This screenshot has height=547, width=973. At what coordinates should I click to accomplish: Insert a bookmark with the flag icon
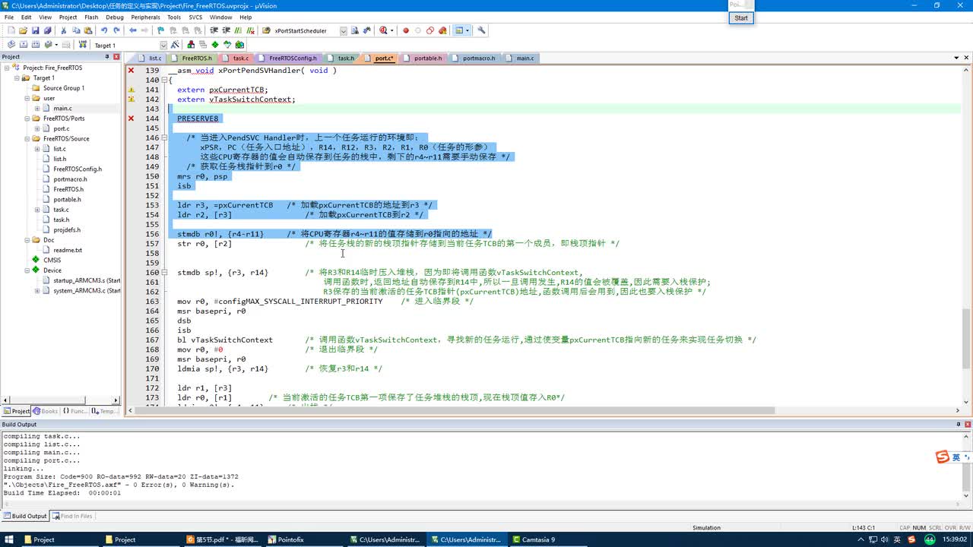coord(160,30)
